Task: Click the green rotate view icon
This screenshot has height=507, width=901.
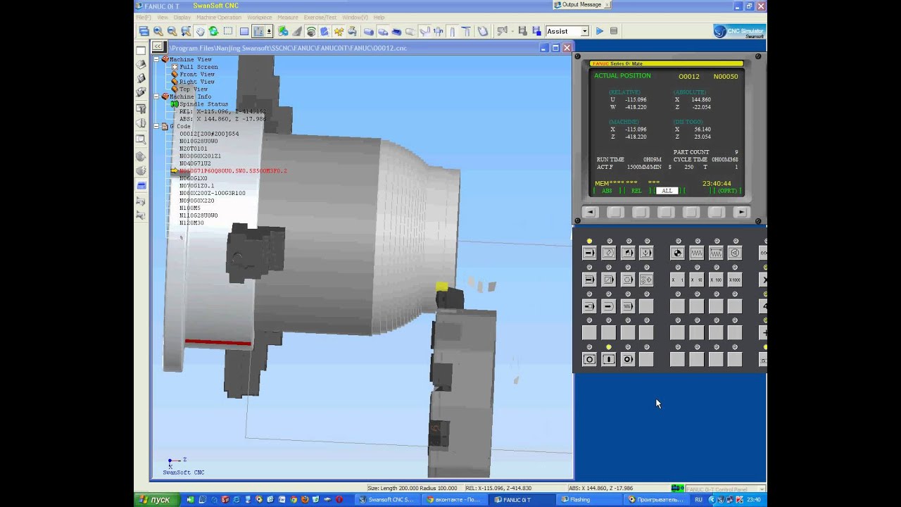Action: click(x=213, y=31)
